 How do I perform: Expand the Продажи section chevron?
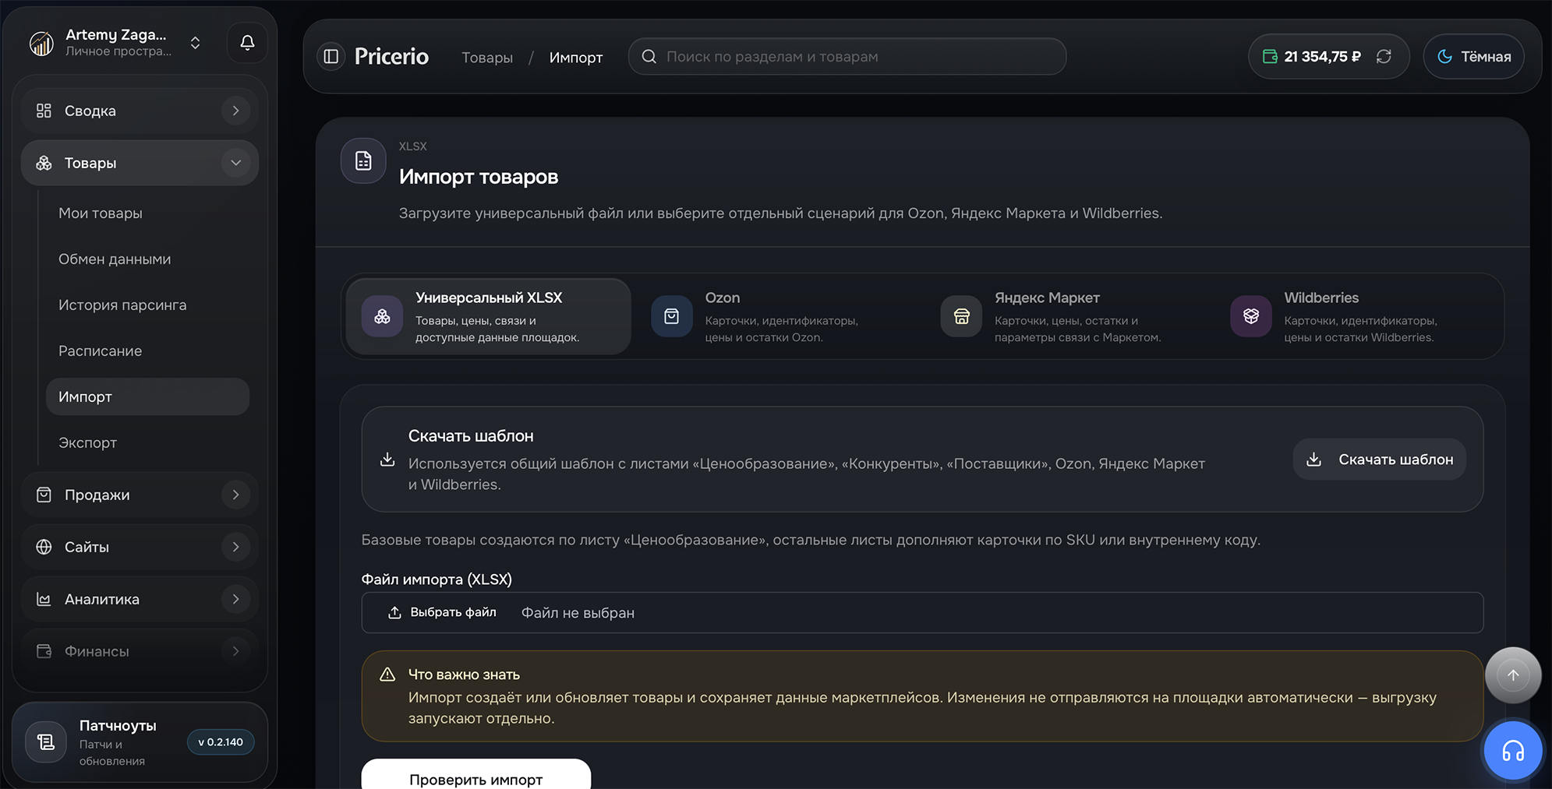pyautogui.click(x=235, y=495)
